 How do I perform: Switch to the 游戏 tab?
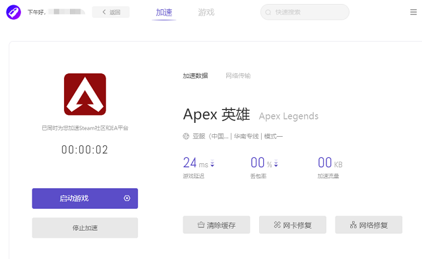206,13
